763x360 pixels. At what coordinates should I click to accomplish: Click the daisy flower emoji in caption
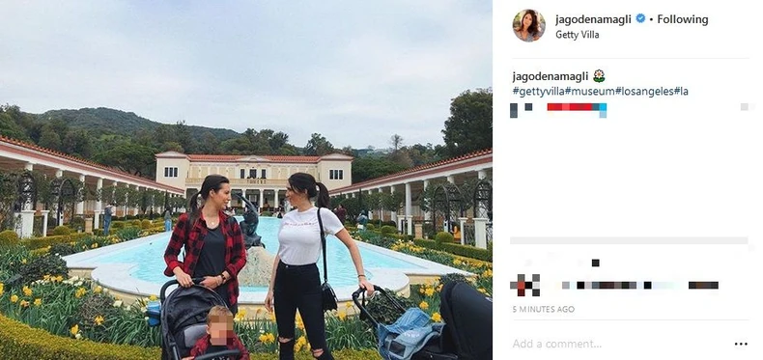(x=599, y=76)
